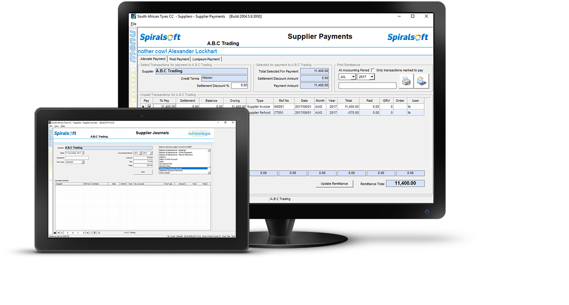569x305 pixels.
Task: Go to last record in Supplier Journals navigator
Action: point(87,232)
